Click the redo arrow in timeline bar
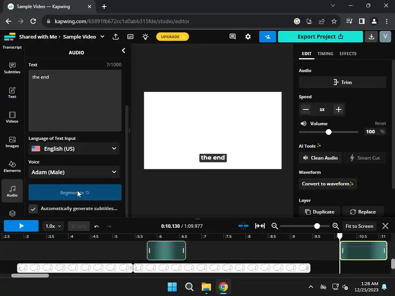Image resolution: width=395 pixels, height=296 pixels. [109, 226]
